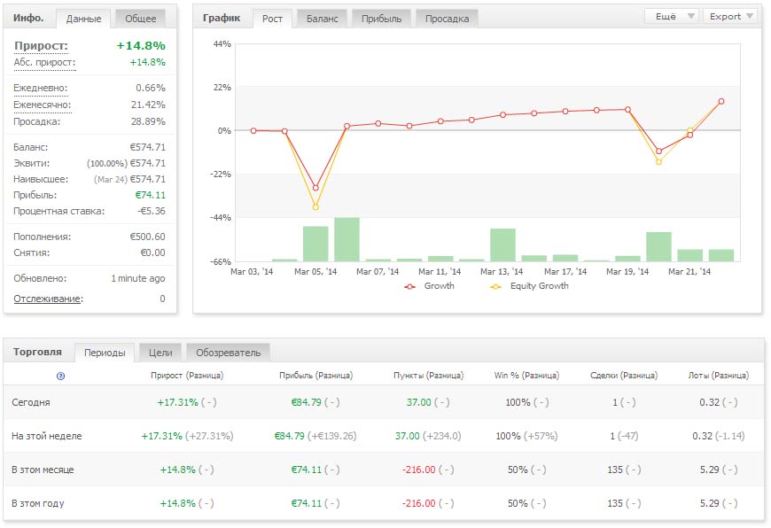Click the blue help question mark icon
The image size is (771, 528).
[60, 377]
